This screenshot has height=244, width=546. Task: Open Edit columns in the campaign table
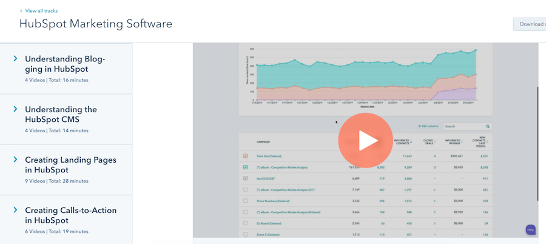tap(428, 126)
